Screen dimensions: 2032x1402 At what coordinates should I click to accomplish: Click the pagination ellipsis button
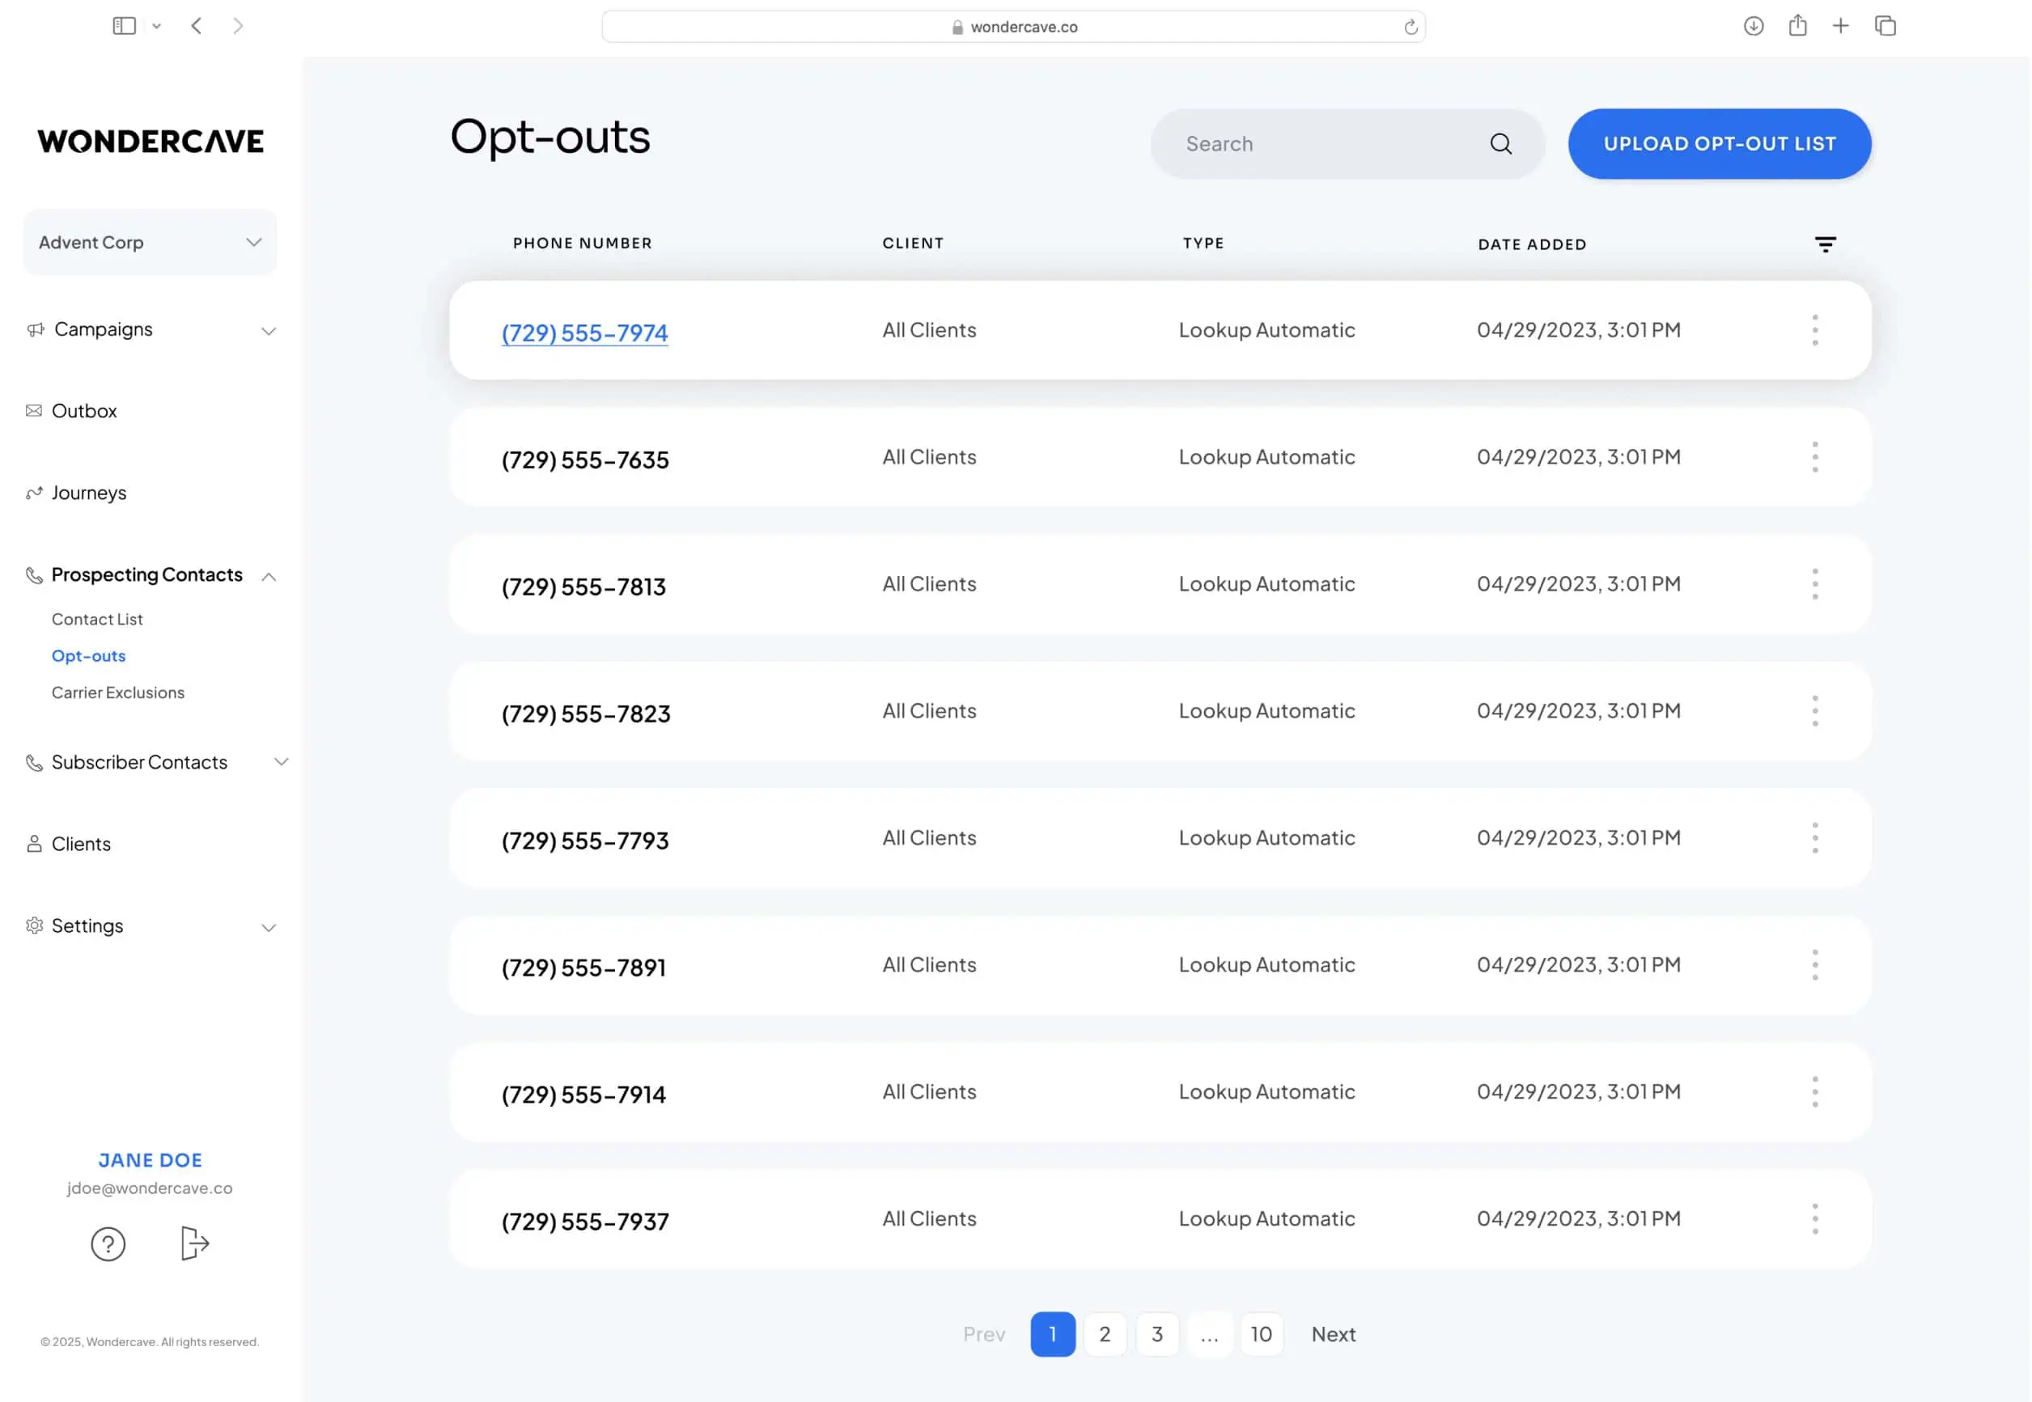pyautogui.click(x=1209, y=1334)
